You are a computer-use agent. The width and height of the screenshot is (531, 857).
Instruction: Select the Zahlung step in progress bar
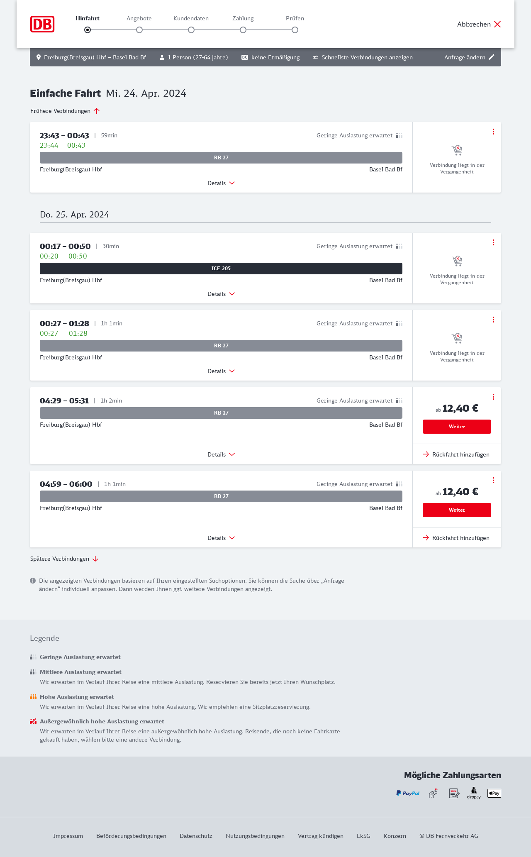click(243, 29)
